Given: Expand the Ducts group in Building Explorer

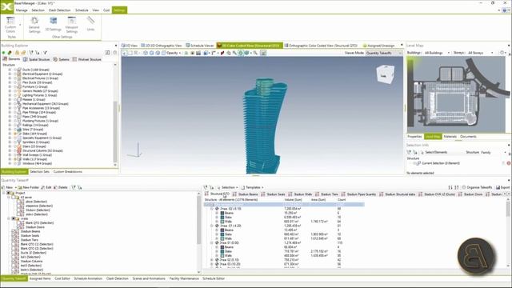Looking at the screenshot, I should tap(10, 70).
